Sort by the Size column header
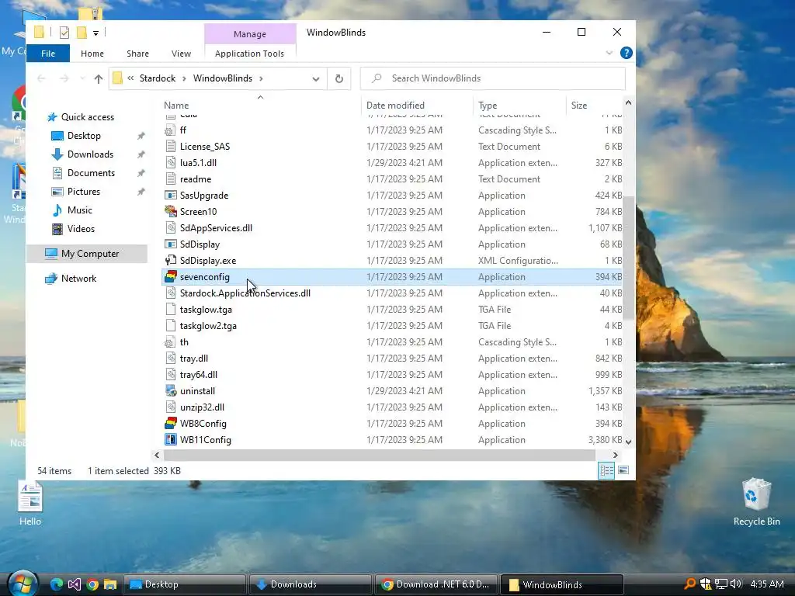This screenshot has height=596, width=795. (x=594, y=105)
